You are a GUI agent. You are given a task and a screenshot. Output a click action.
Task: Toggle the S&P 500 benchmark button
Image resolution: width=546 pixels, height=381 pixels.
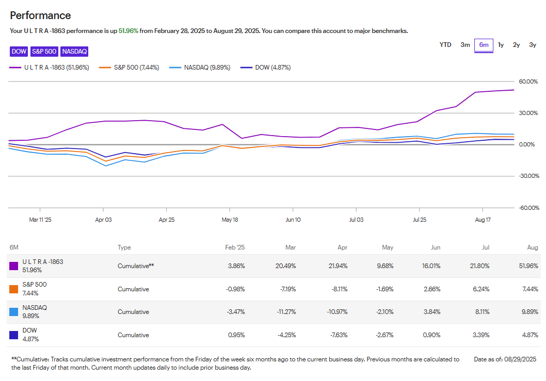click(44, 52)
